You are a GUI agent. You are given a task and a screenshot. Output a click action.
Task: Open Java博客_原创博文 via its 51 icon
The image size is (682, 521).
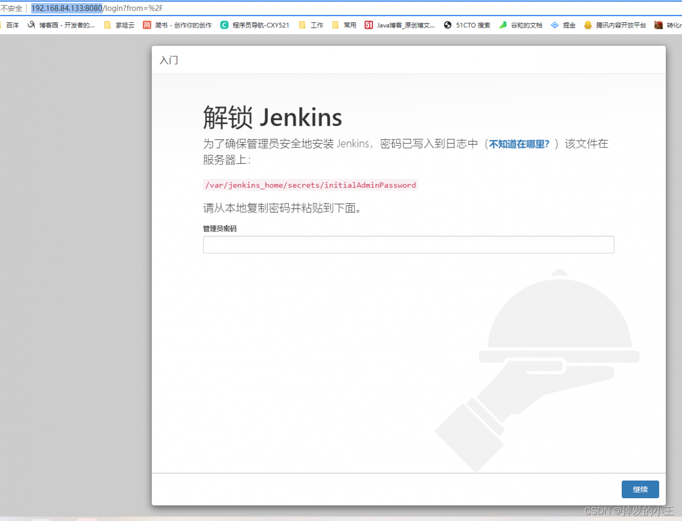pyautogui.click(x=368, y=24)
